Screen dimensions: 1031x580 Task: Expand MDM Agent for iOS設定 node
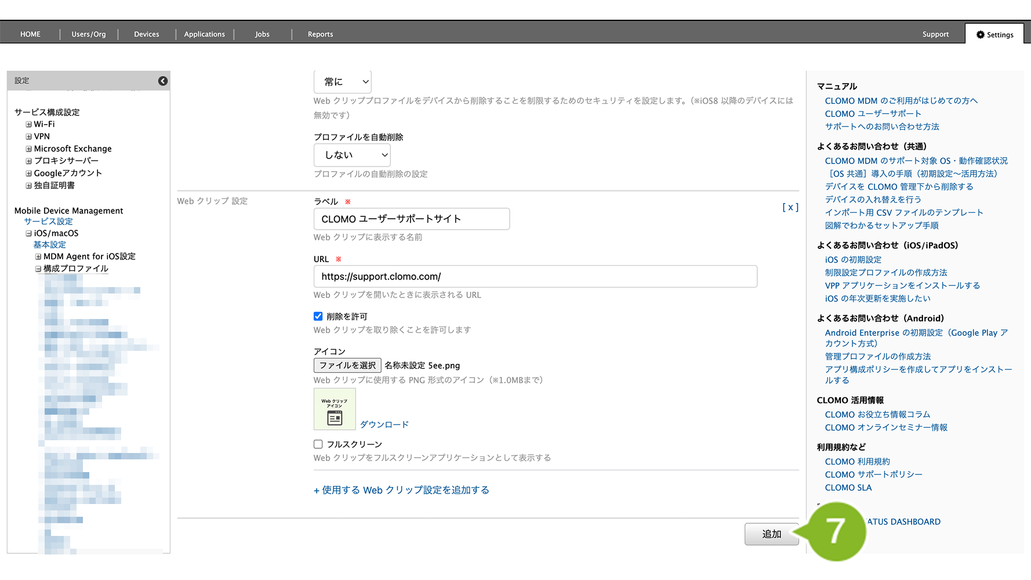click(38, 257)
